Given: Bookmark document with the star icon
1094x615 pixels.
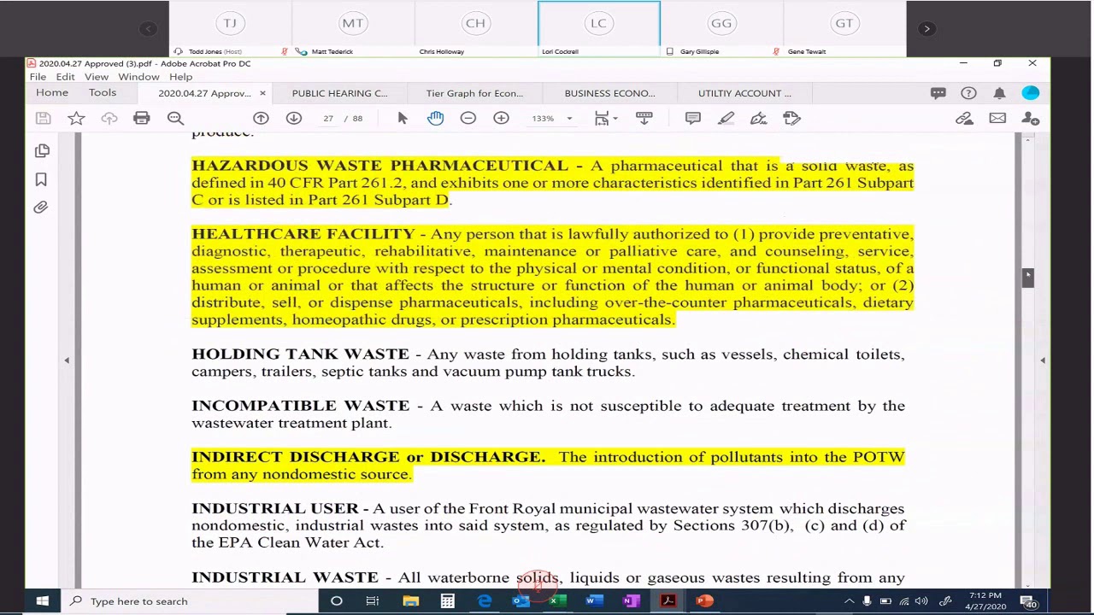Looking at the screenshot, I should coord(76,119).
